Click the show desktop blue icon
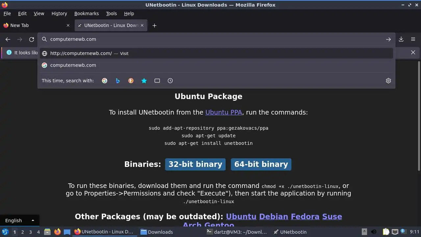Viewport: 421px width, 237px height. click(x=67, y=232)
